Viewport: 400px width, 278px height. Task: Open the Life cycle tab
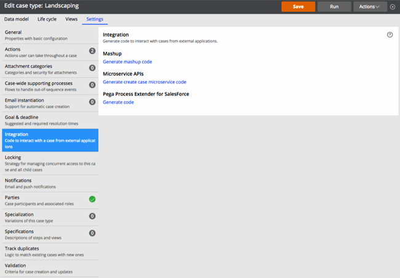tap(47, 19)
